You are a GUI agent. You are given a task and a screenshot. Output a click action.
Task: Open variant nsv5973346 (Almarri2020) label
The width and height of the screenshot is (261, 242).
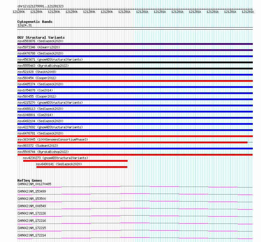[x=39, y=47]
